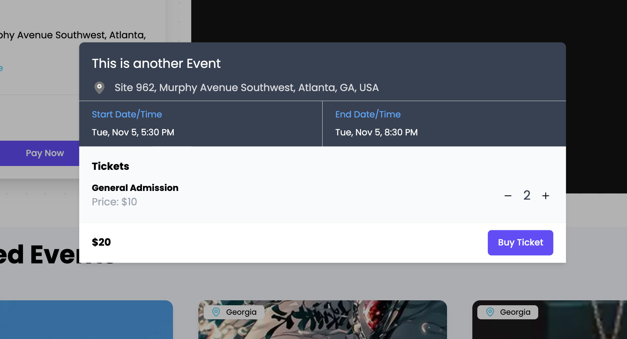Click the location pin icon on right Georgia tag
This screenshot has width=627, height=339.
pos(490,312)
